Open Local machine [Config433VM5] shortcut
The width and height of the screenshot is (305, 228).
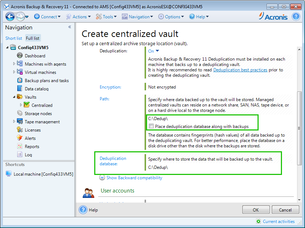44,174
